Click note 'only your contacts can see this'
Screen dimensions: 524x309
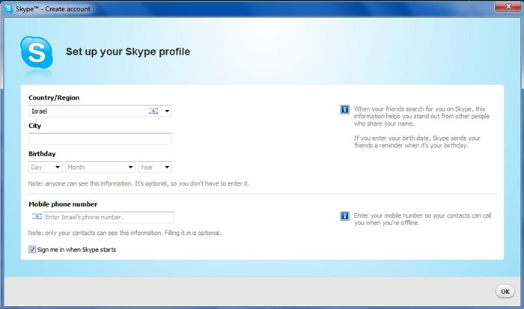click(125, 233)
